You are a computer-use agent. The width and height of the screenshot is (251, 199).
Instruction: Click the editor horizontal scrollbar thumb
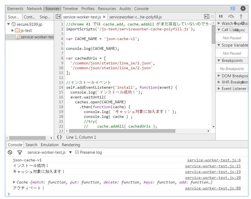(122, 131)
